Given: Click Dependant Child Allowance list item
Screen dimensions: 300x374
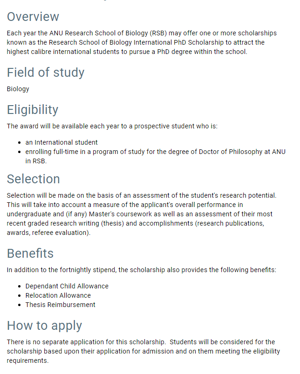Looking at the screenshot, I should pos(67,286).
